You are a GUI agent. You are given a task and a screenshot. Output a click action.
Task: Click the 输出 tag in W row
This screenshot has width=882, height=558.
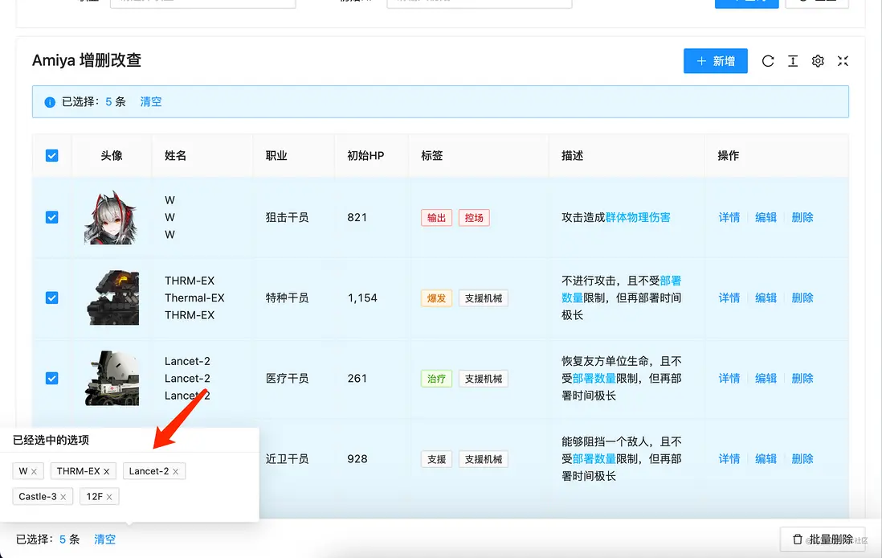click(436, 218)
